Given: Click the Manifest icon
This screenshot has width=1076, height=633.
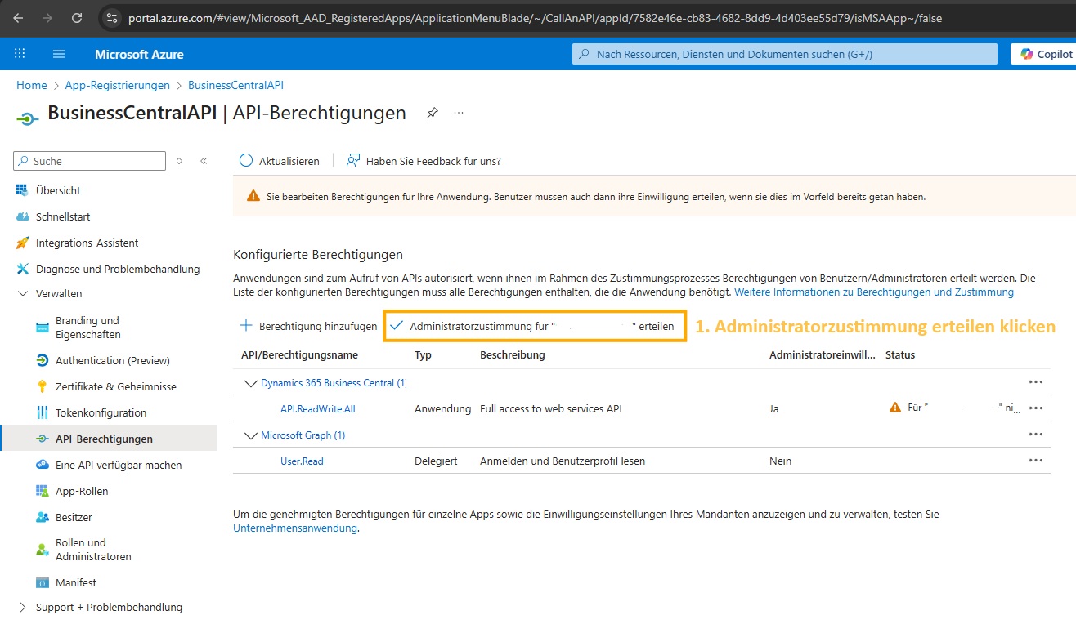Looking at the screenshot, I should point(43,582).
